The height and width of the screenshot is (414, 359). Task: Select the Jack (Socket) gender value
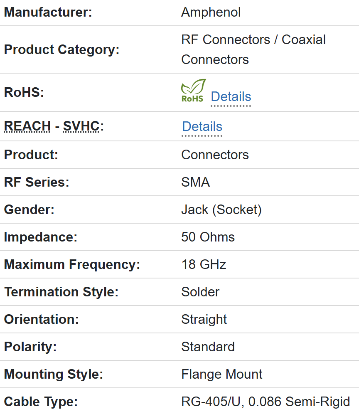[221, 209]
